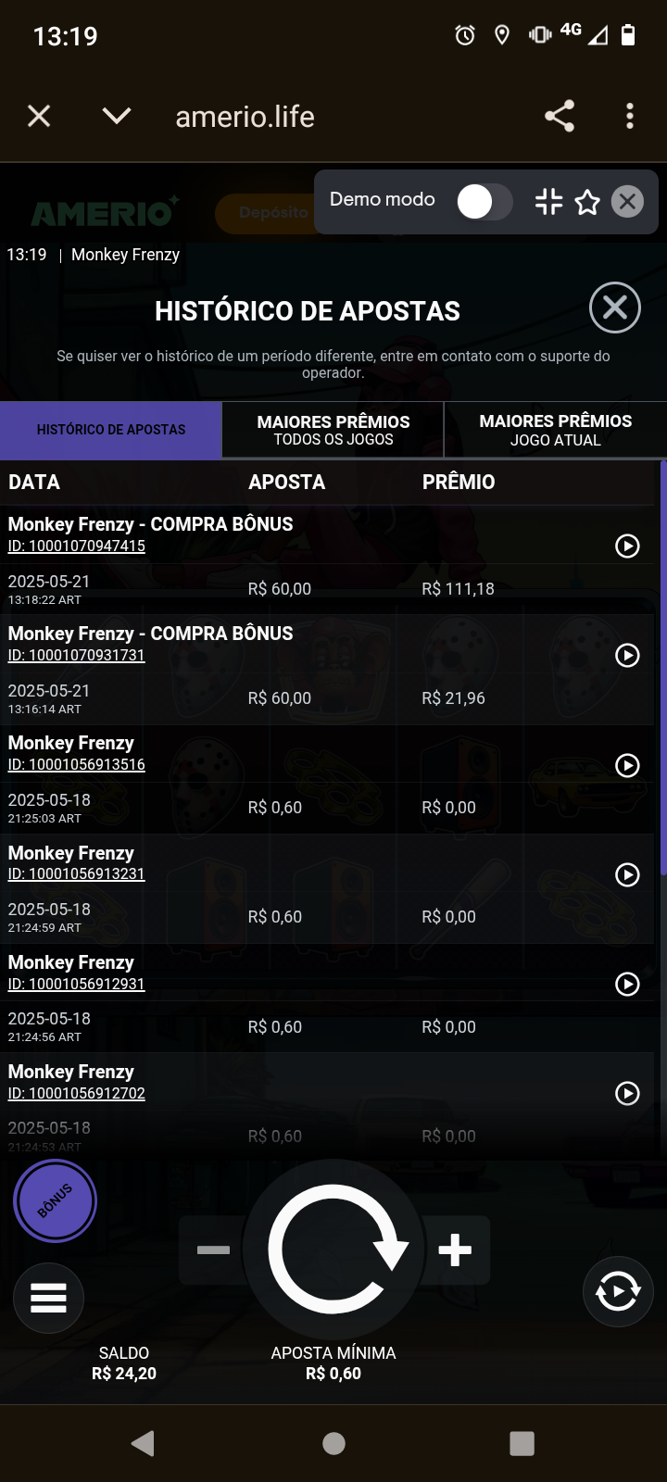Replay round ID 10001056913516
Image resolution: width=667 pixels, height=1482 pixels.
pyautogui.click(x=627, y=765)
